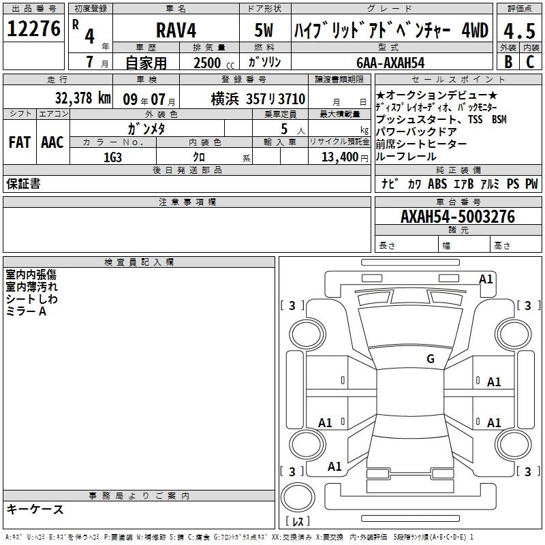Select the exterior grade B

point(508,62)
